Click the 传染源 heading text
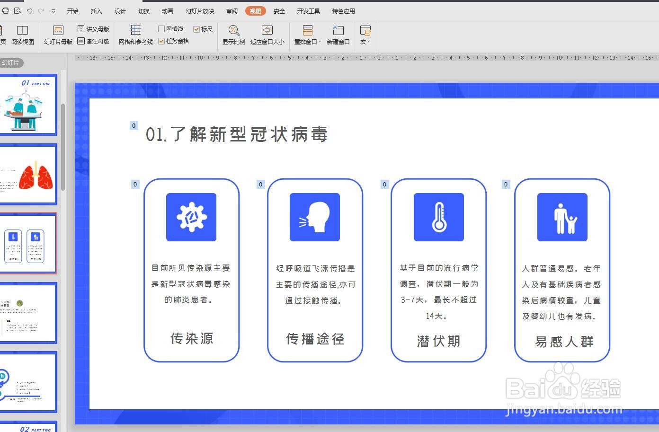 coord(192,338)
